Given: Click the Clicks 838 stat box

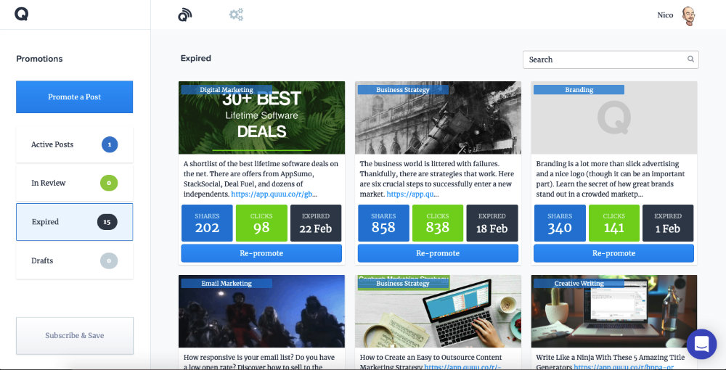Looking at the screenshot, I should (438, 223).
